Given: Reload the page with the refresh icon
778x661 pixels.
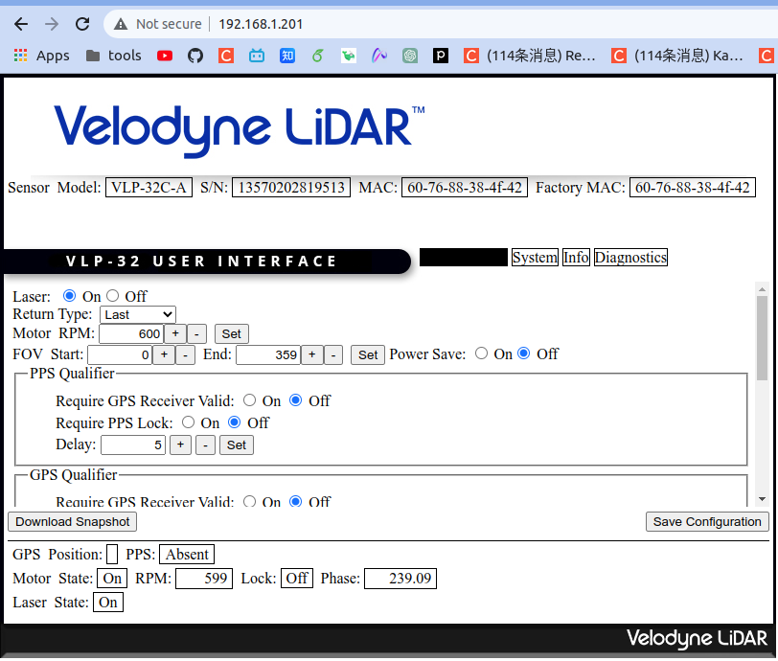Looking at the screenshot, I should point(82,24).
